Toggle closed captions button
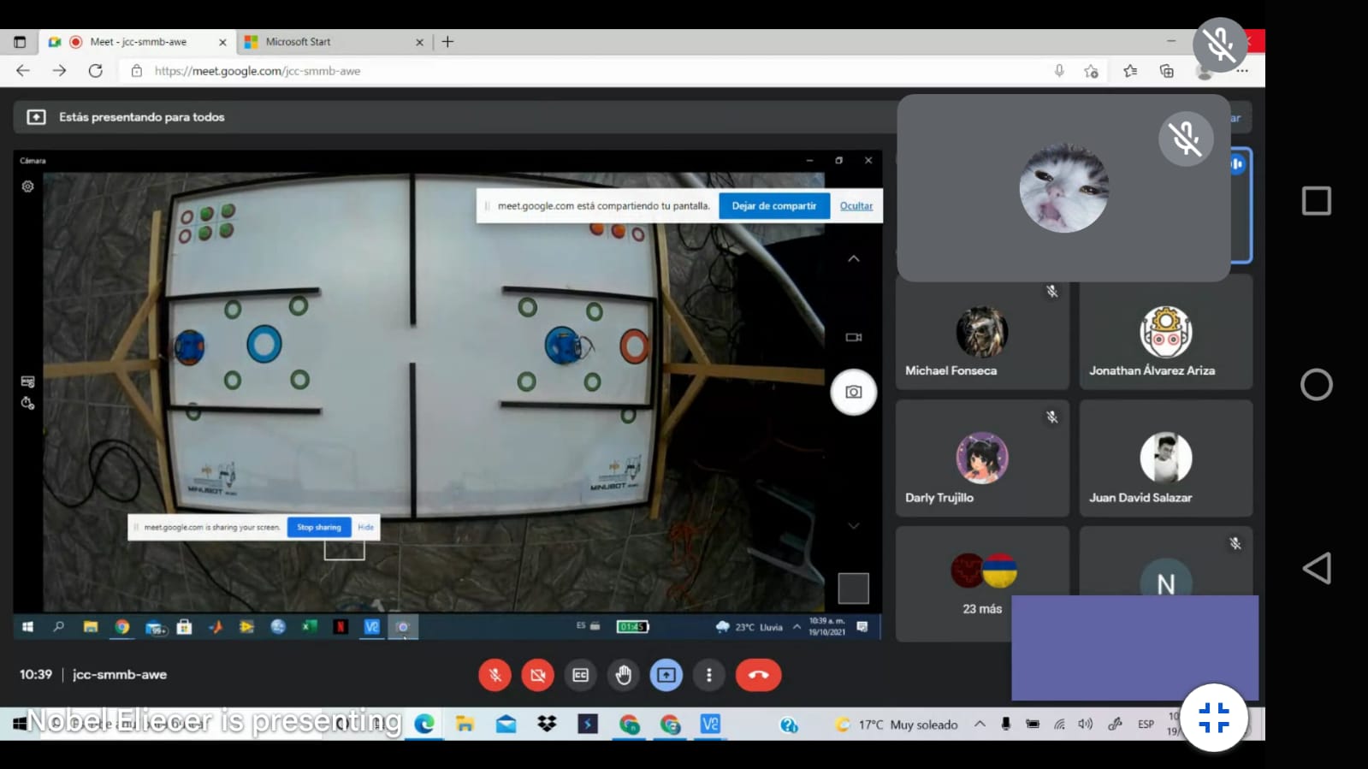Image resolution: width=1368 pixels, height=769 pixels. (x=580, y=675)
